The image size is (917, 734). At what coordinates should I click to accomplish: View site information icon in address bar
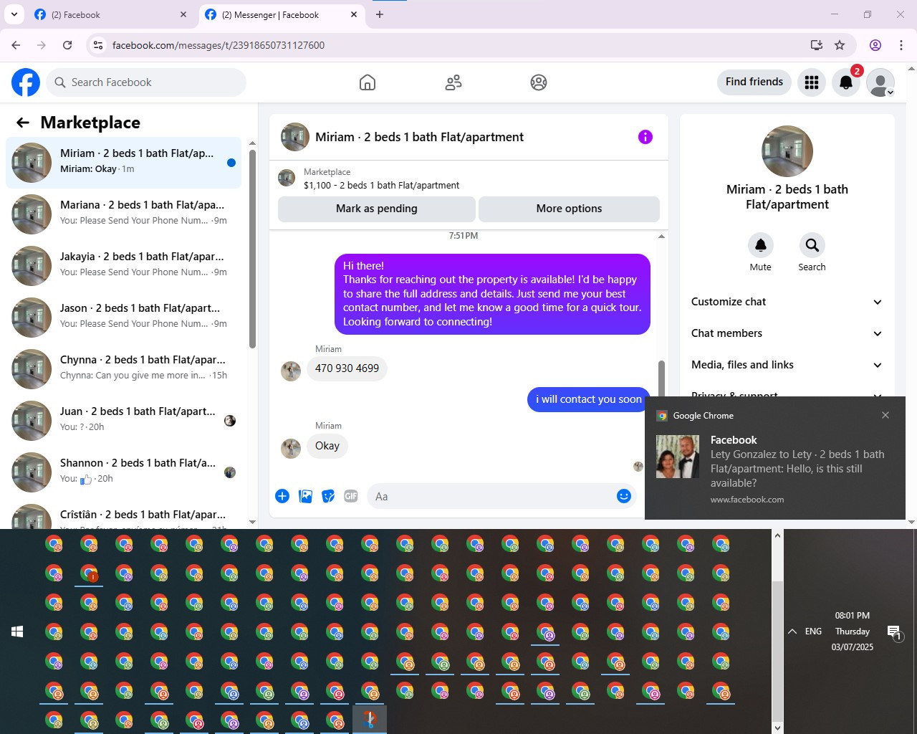point(98,45)
